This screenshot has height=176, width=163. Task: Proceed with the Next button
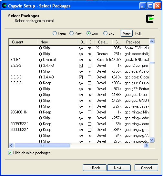pyautogui.click(x=119, y=168)
